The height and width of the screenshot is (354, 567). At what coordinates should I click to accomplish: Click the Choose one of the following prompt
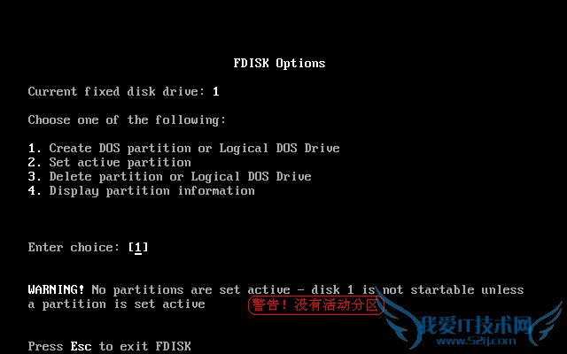coord(127,120)
